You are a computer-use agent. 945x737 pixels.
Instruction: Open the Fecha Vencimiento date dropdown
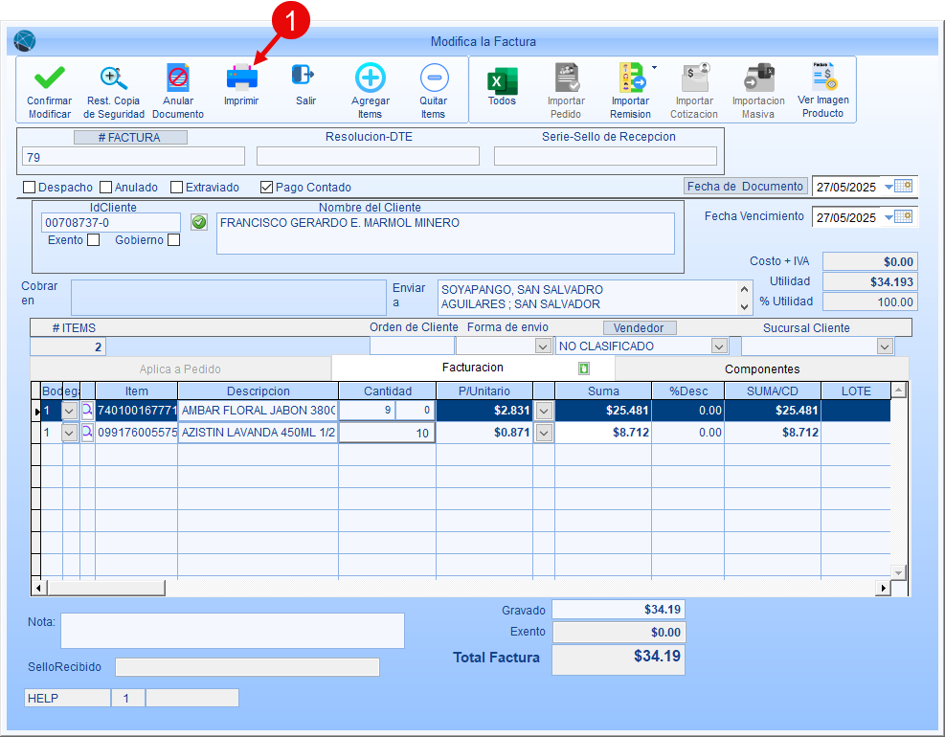point(889,217)
